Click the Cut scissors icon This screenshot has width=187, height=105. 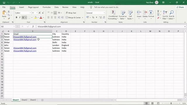coord(9,12)
